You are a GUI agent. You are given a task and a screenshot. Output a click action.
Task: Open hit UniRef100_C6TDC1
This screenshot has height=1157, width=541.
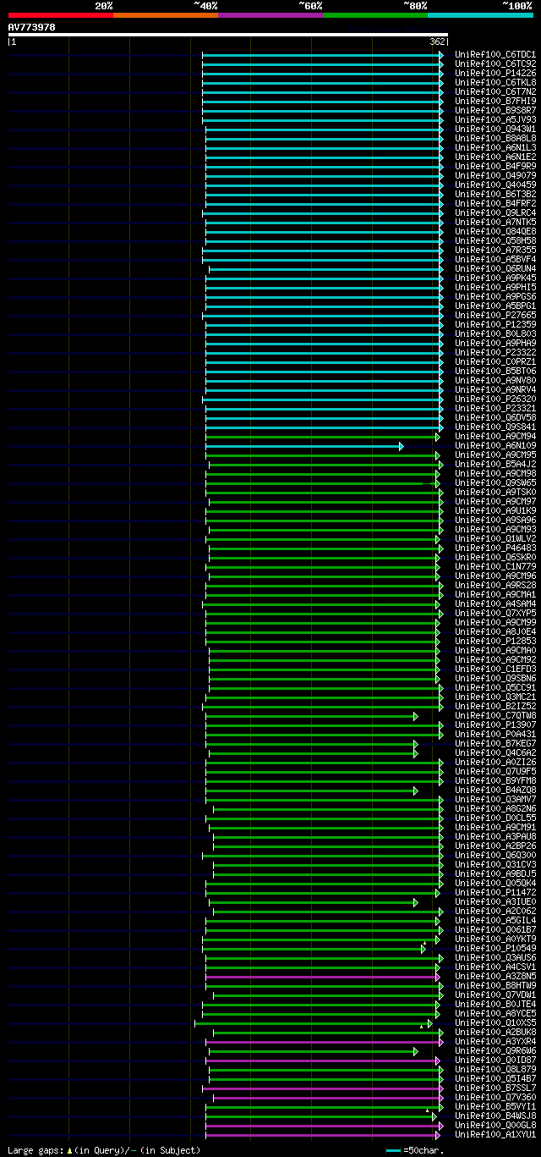pyautogui.click(x=495, y=55)
